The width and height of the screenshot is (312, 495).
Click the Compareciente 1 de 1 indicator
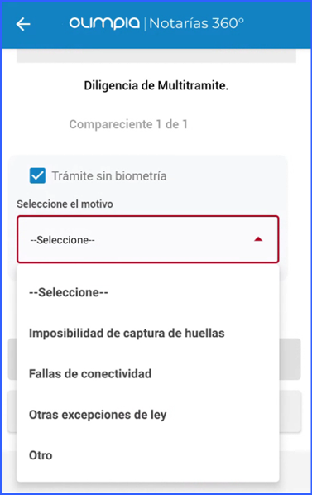128,124
